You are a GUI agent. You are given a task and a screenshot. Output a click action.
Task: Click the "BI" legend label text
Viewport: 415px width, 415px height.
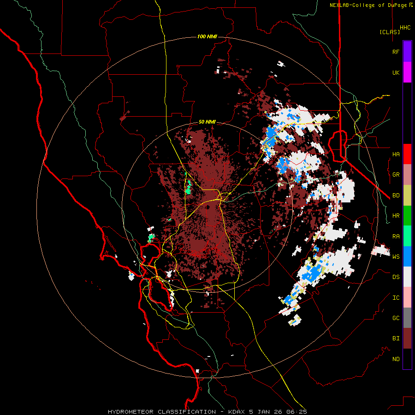point(396,338)
